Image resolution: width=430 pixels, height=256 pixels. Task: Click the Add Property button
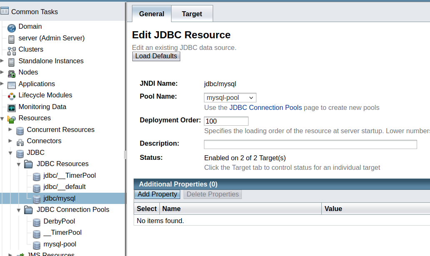157,194
